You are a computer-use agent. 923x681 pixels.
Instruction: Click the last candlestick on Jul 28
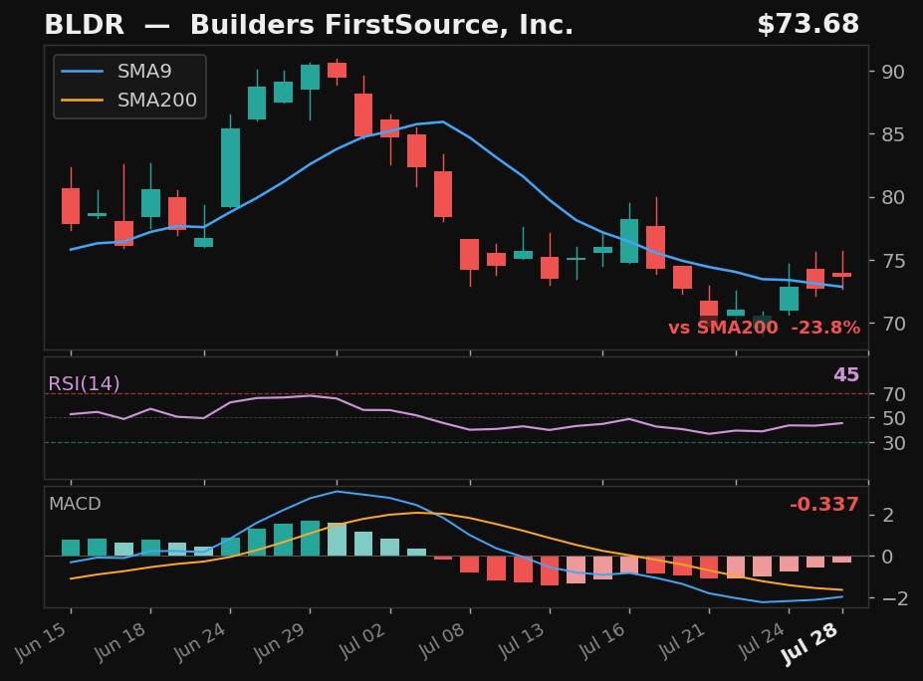tap(842, 274)
